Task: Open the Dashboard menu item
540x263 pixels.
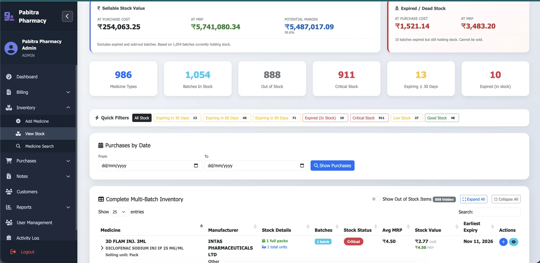Action: pyautogui.click(x=38, y=77)
